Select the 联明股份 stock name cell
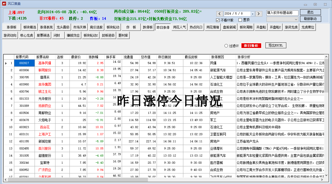This screenshot has width=332, height=184. coord(45,70)
